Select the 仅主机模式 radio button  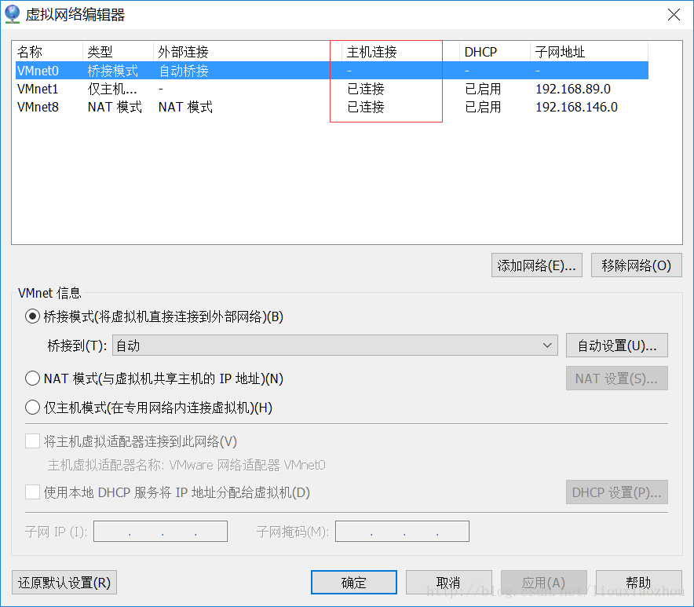click(32, 408)
